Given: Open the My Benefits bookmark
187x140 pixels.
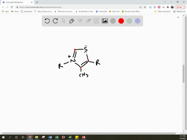Looking at the screenshot, I should click(85, 11).
